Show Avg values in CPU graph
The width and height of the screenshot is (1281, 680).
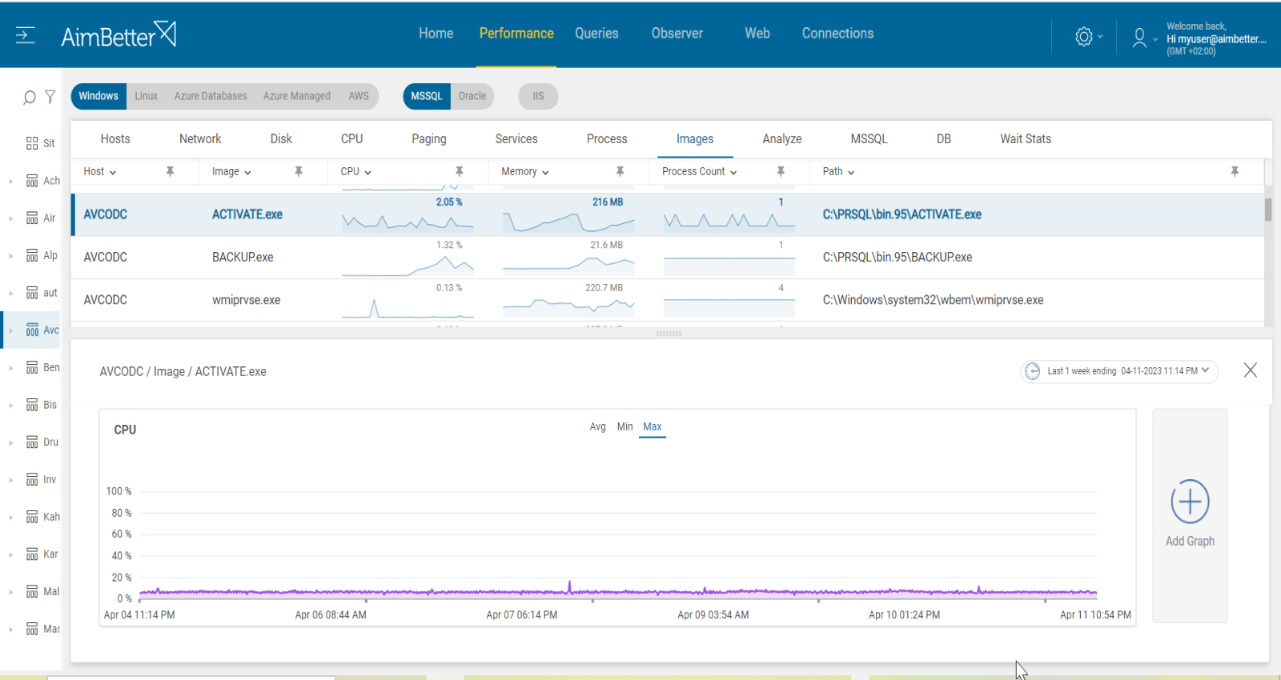click(x=597, y=427)
